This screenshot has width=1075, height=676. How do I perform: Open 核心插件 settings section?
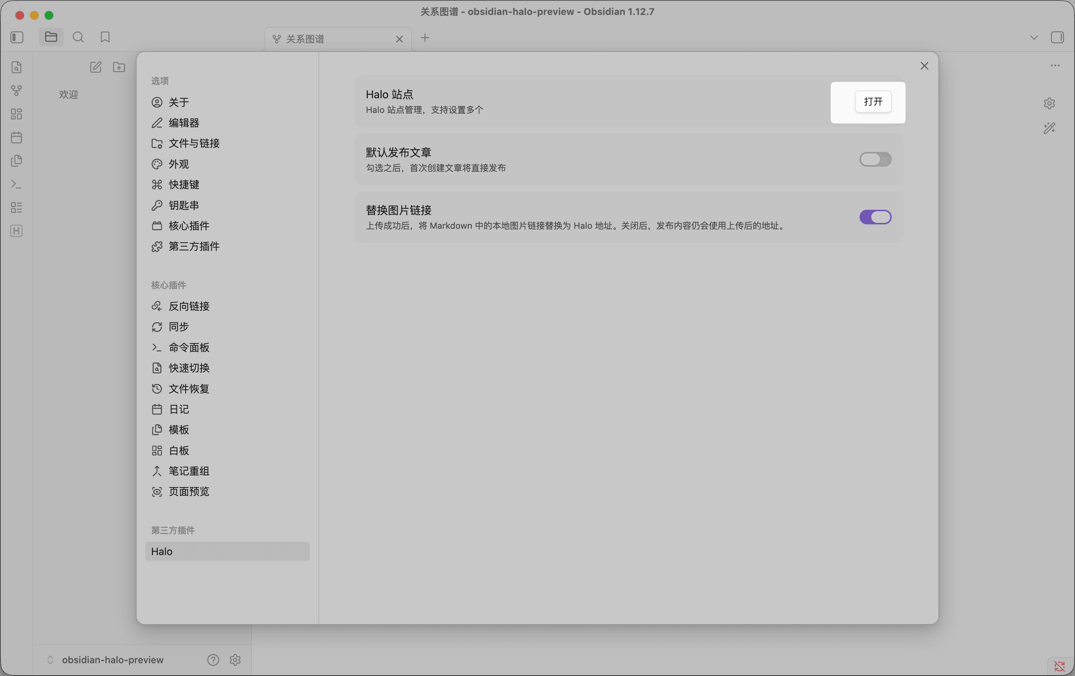[227, 225]
